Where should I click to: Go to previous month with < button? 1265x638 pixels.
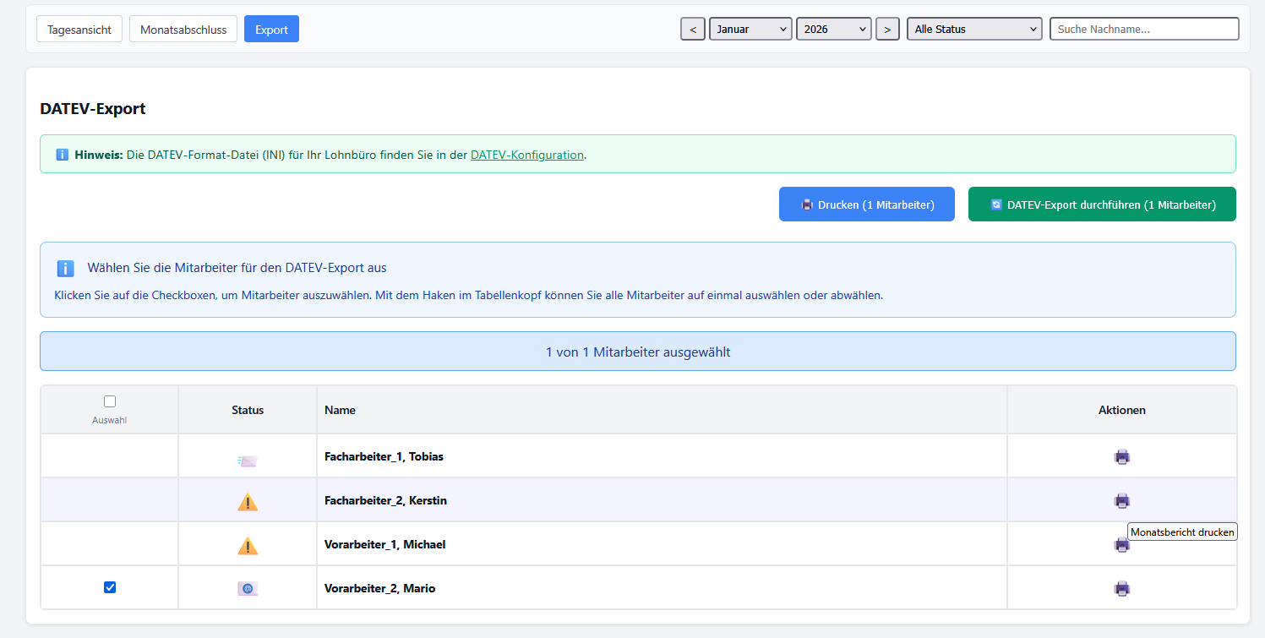click(x=693, y=29)
